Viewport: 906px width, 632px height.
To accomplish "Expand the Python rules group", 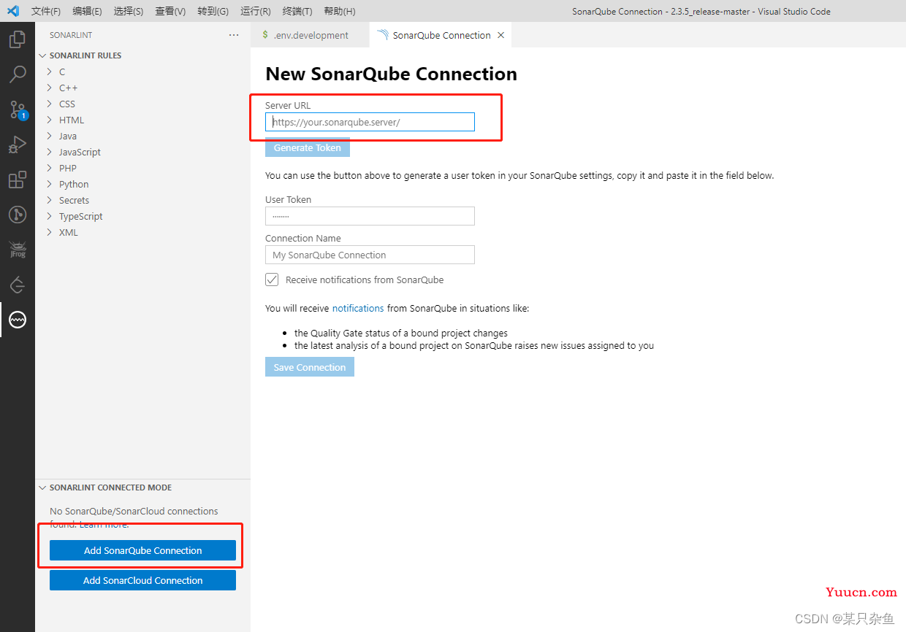I will 49,184.
